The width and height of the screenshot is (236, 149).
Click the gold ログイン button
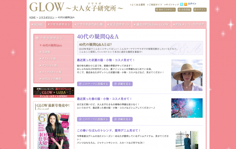200,10
